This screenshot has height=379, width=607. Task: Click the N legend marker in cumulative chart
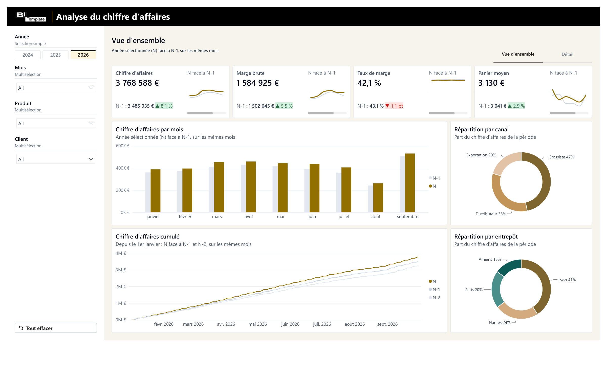point(430,281)
